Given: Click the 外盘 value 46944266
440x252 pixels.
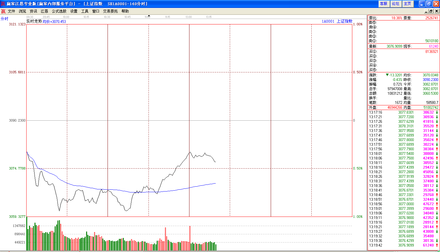Looking at the screenshot, I should point(395,108).
